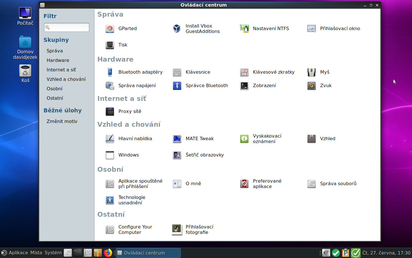Launch Install Vbox GuestAdditions
412x258 pixels.
click(x=196, y=29)
